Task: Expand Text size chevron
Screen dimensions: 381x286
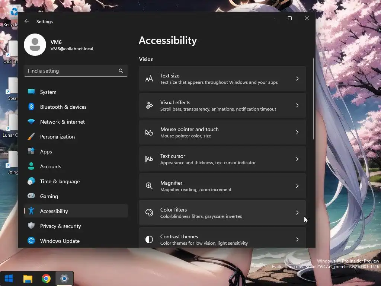Action: pyautogui.click(x=297, y=79)
